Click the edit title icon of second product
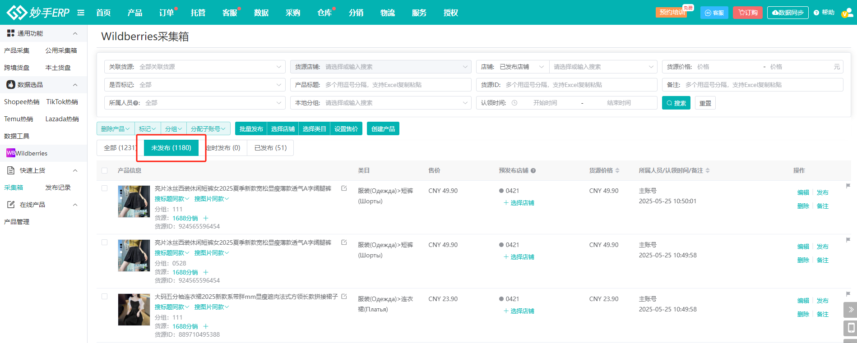 pos(344,242)
